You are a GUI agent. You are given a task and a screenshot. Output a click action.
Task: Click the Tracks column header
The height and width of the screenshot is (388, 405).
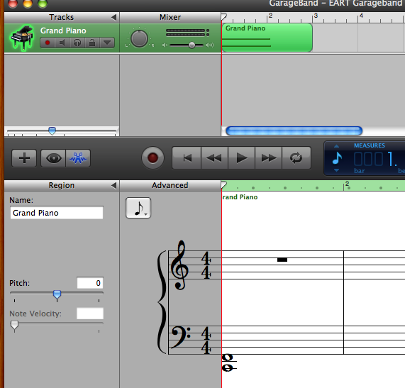(62, 17)
